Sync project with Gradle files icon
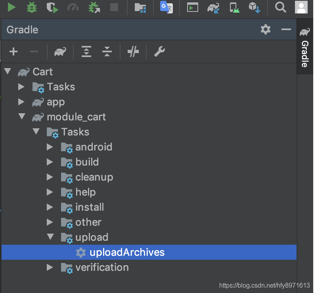Screen dimensions: 314x293 coord(213,8)
